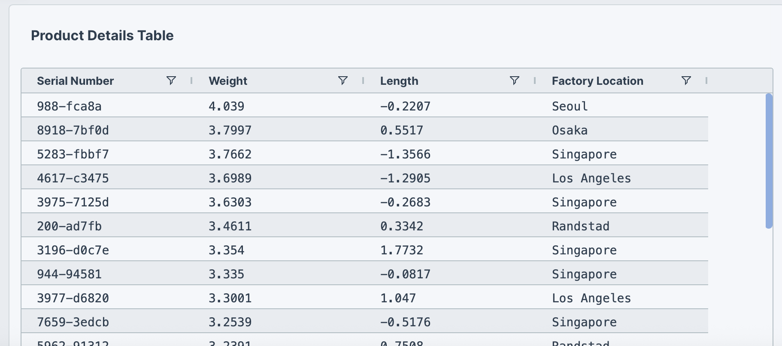Open the Serial Number column filter
This screenshot has height=346, width=782.
[171, 81]
